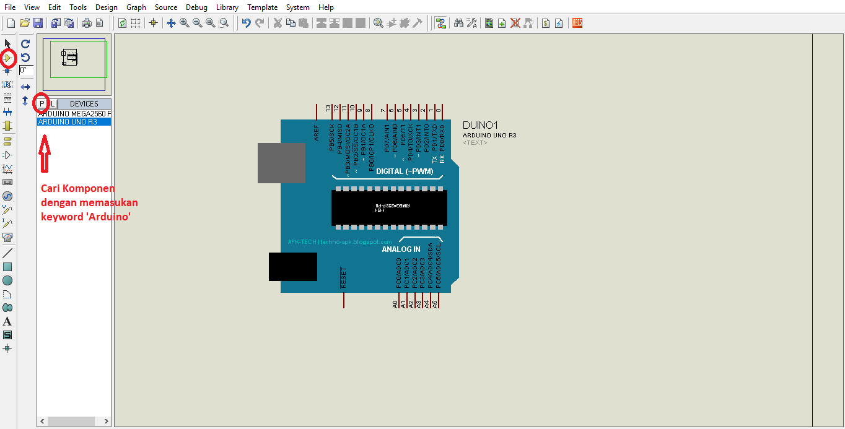Select Terminals mode tool
This screenshot has height=429, width=845.
7,142
